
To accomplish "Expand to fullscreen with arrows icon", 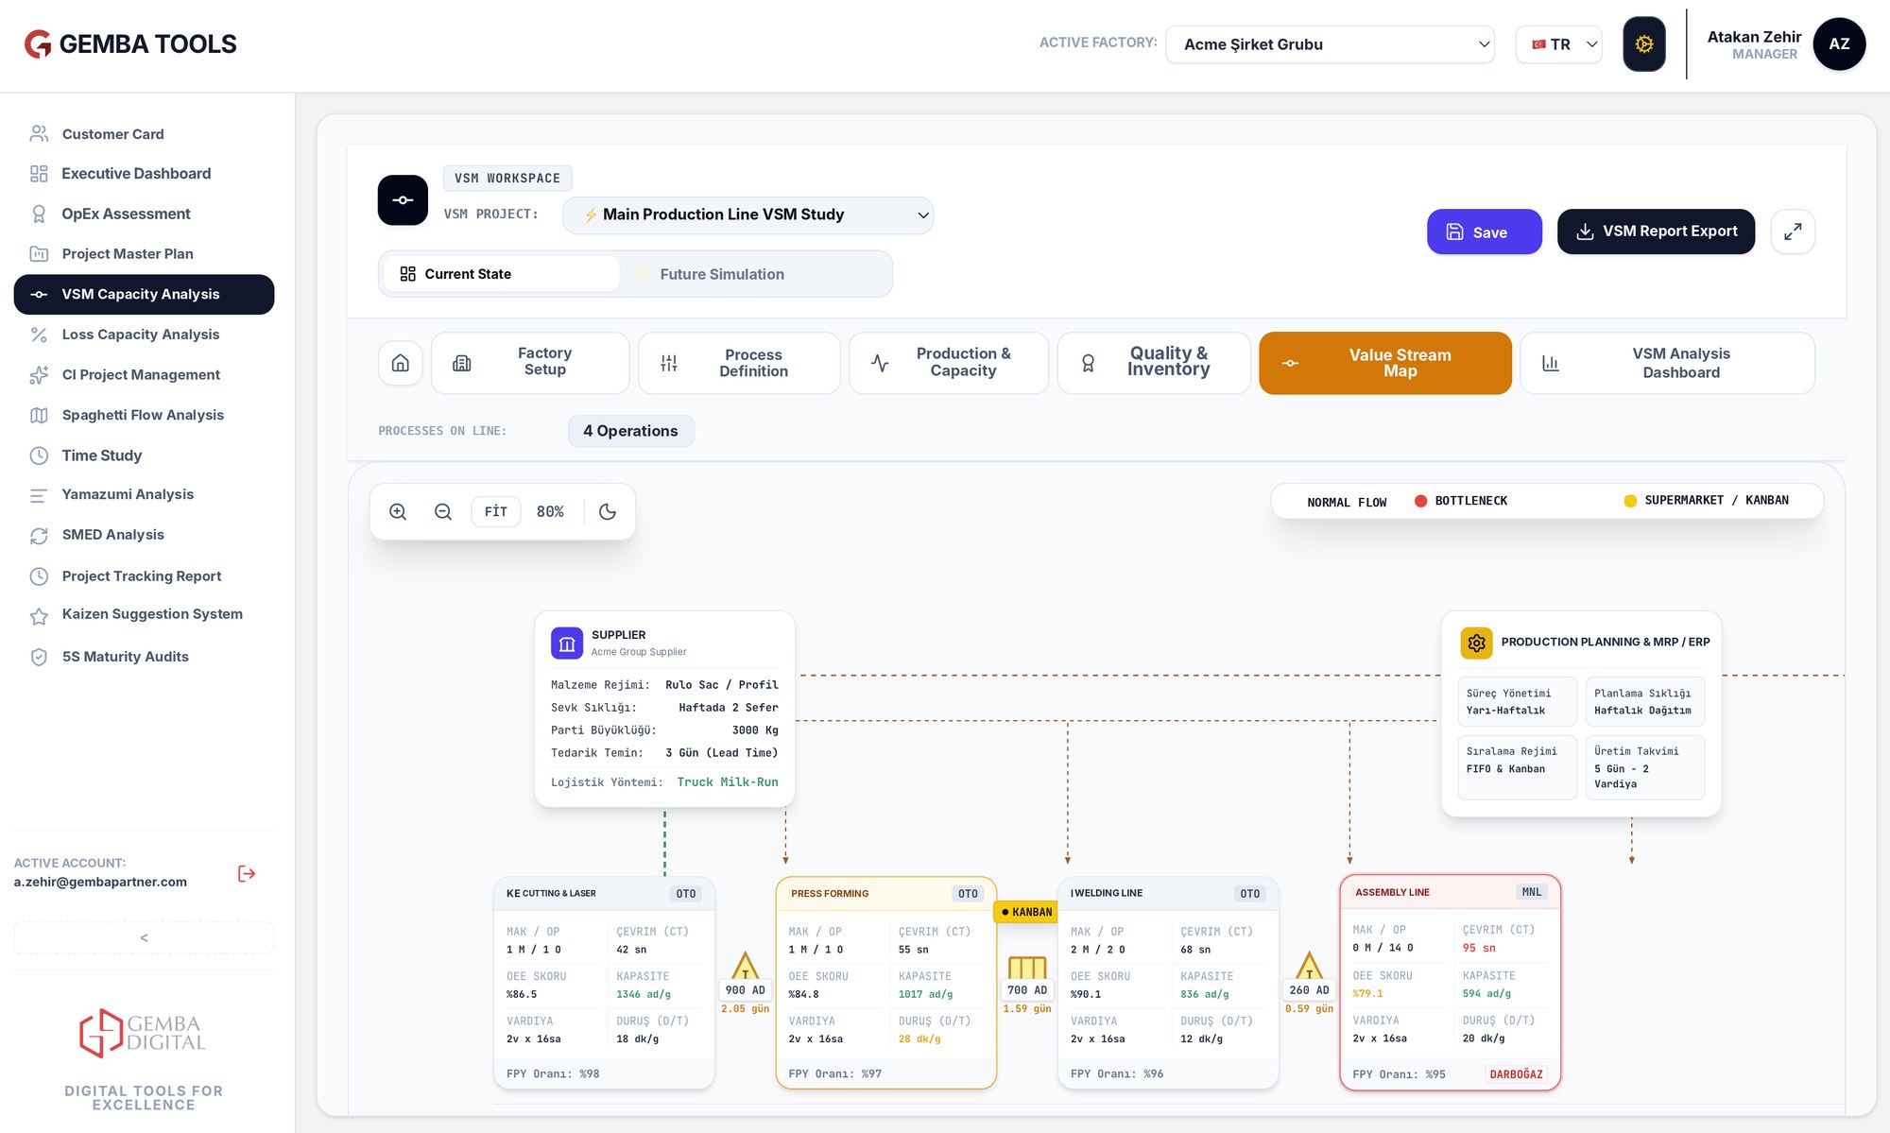I will coord(1793,232).
